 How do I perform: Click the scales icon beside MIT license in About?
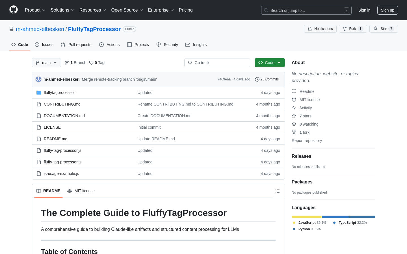pyautogui.click(x=294, y=100)
